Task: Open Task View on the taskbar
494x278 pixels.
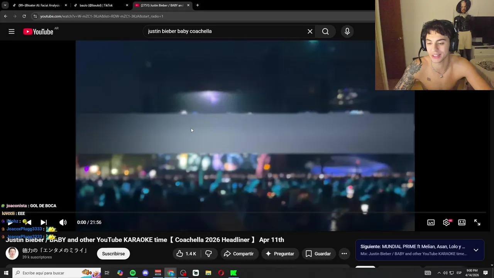Action: coord(107,273)
